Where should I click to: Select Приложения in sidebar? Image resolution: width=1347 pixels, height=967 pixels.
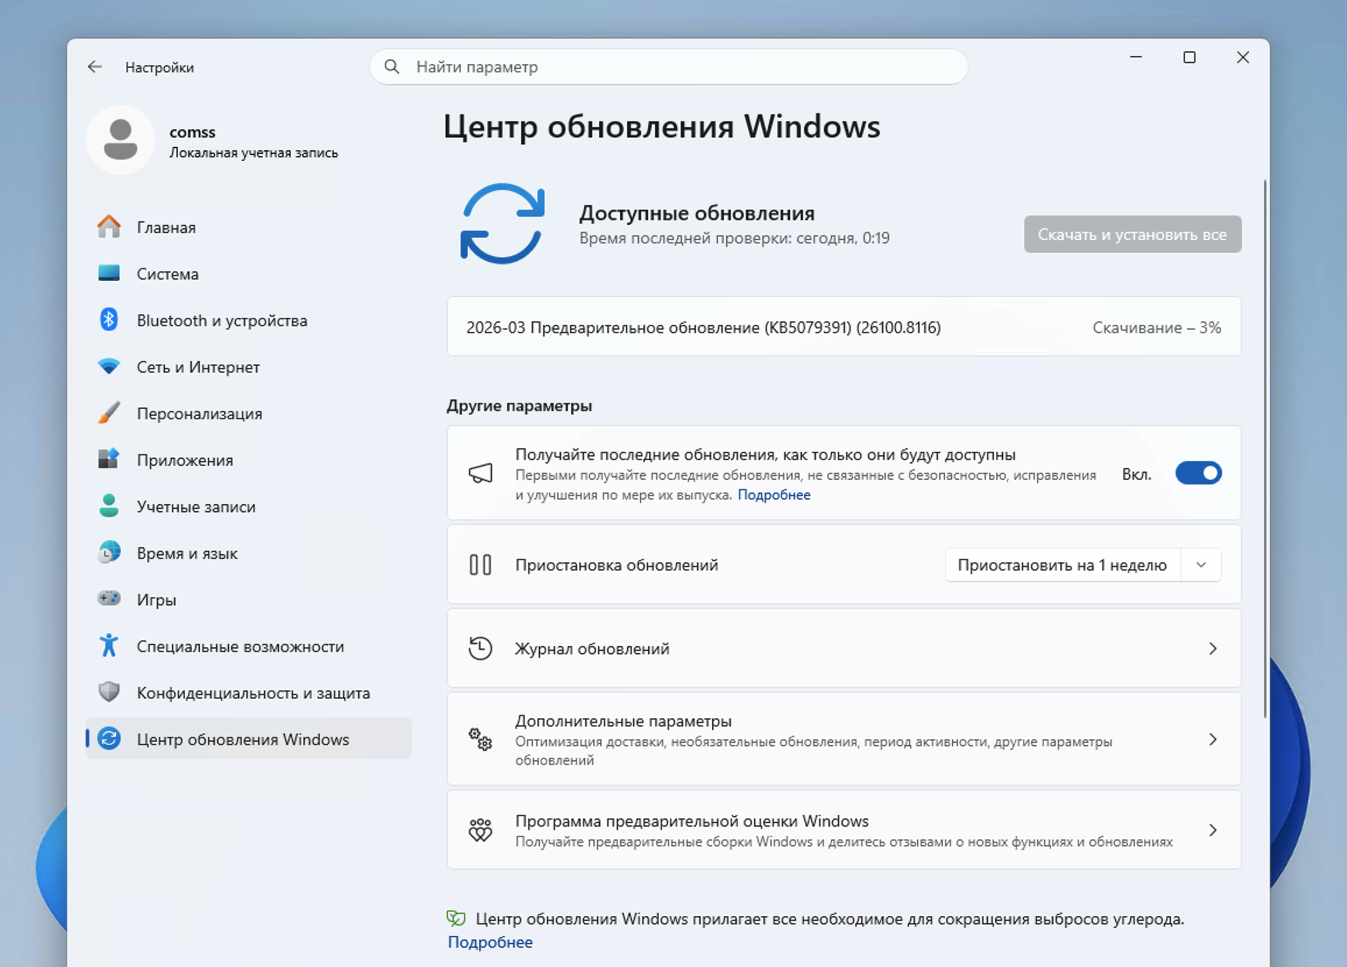click(185, 460)
